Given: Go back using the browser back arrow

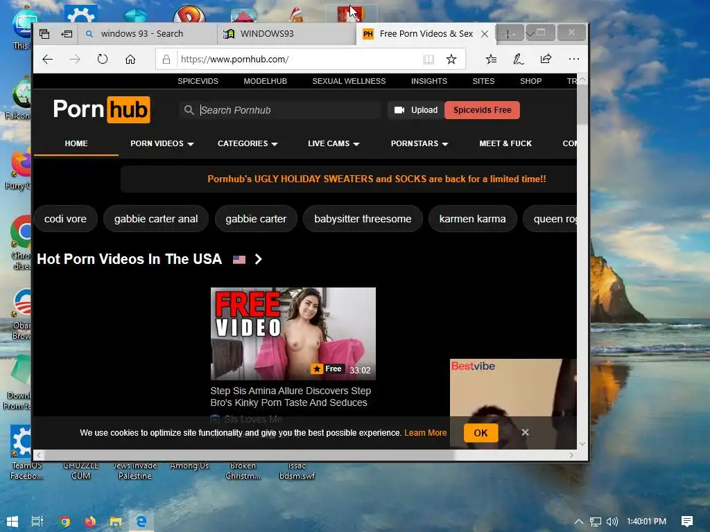Looking at the screenshot, I should click(48, 60).
